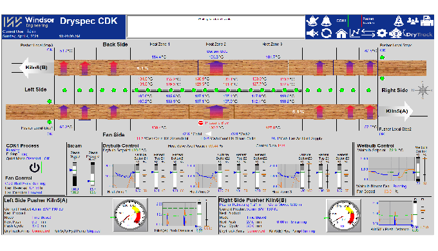The height and width of the screenshot is (251, 438).
Task: Click the red pusher stop sign icon
Action: 200,123
